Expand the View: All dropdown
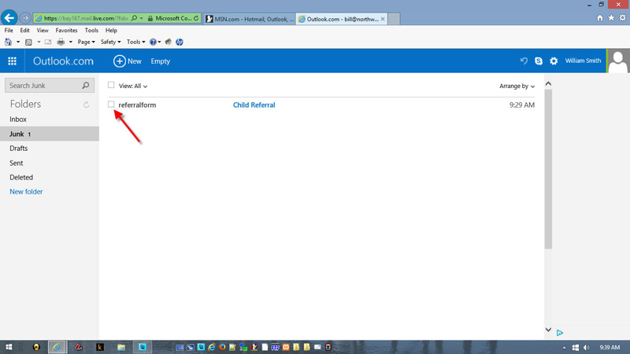630x354 pixels. [x=133, y=86]
